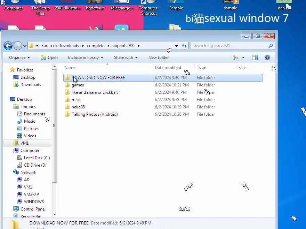Select the big nuts 700 breadcrumb
This screenshot has width=306, height=229.
[x=123, y=46]
